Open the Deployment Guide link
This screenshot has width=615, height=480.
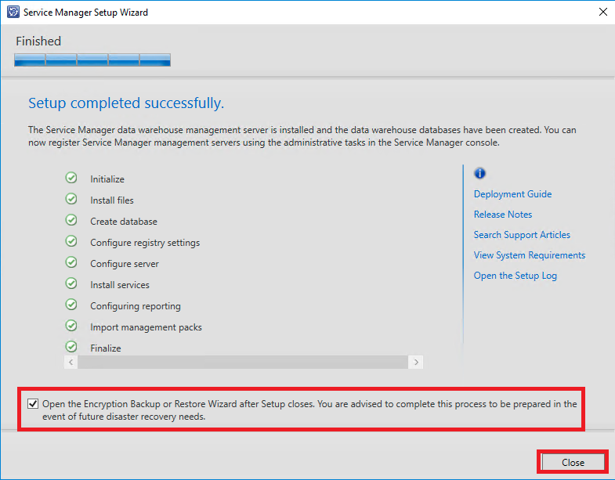click(x=512, y=194)
